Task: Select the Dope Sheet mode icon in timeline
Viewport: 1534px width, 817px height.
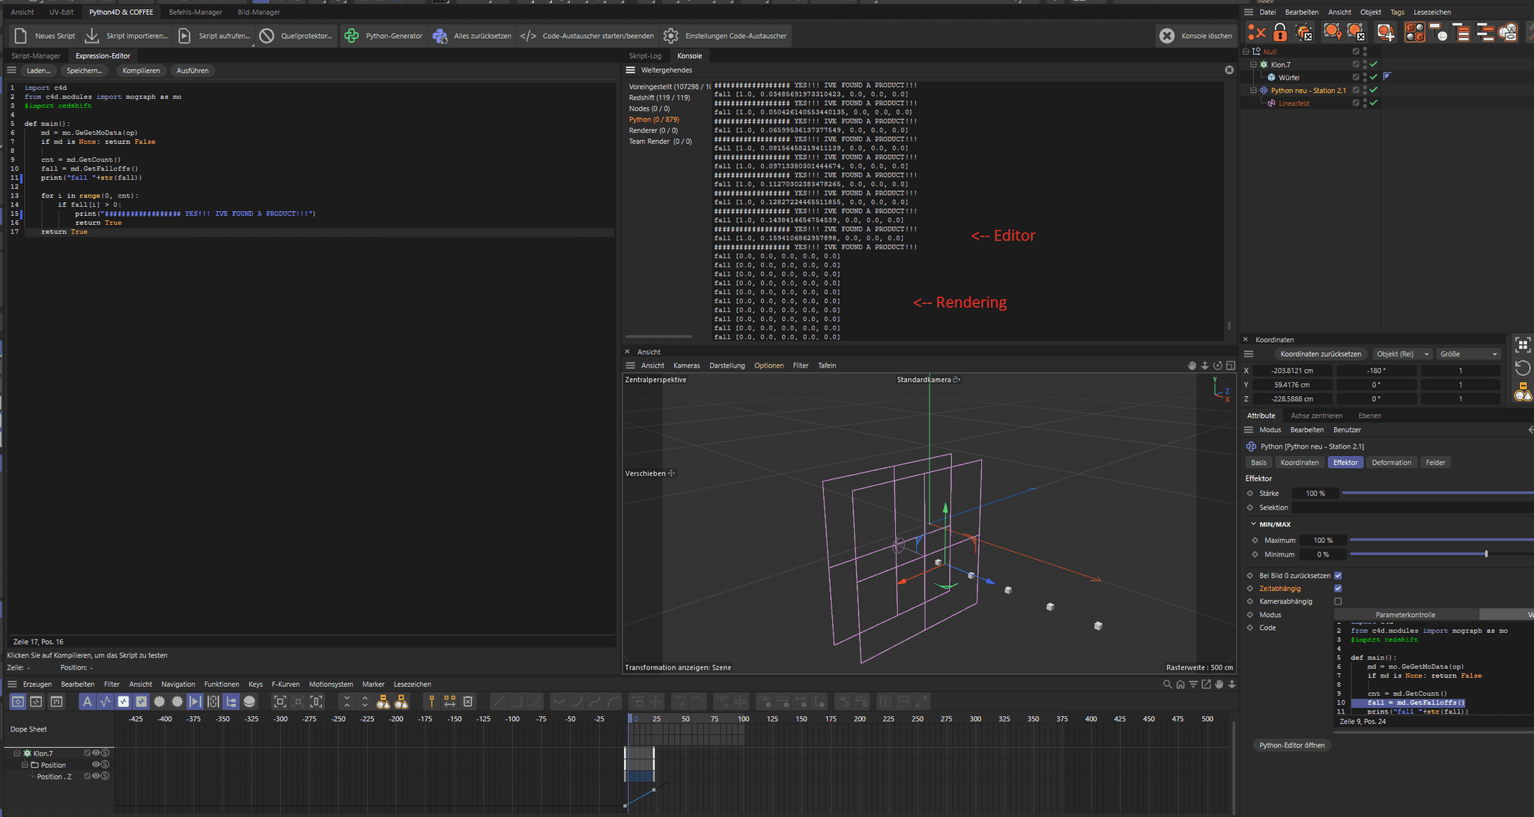Action: tap(17, 702)
